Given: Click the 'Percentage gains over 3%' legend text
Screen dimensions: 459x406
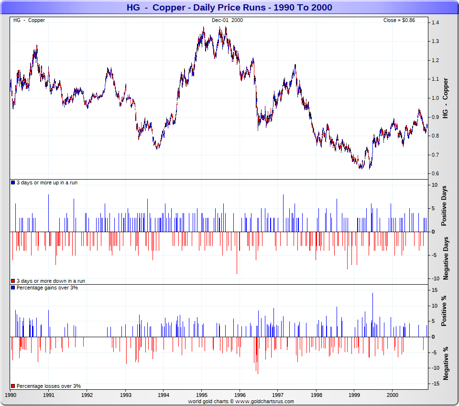Looking at the screenshot, I should coord(47,288).
